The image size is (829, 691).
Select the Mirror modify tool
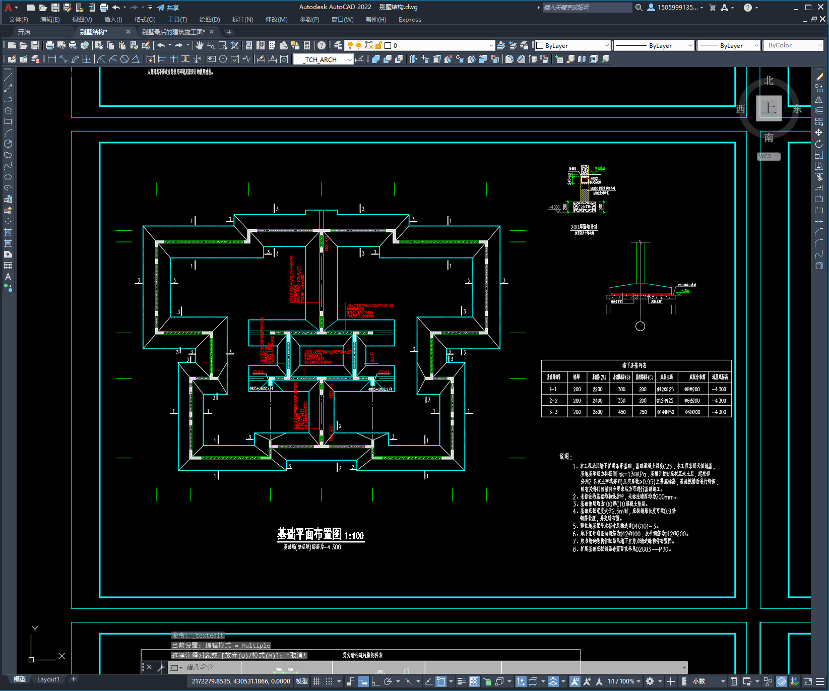(x=819, y=100)
